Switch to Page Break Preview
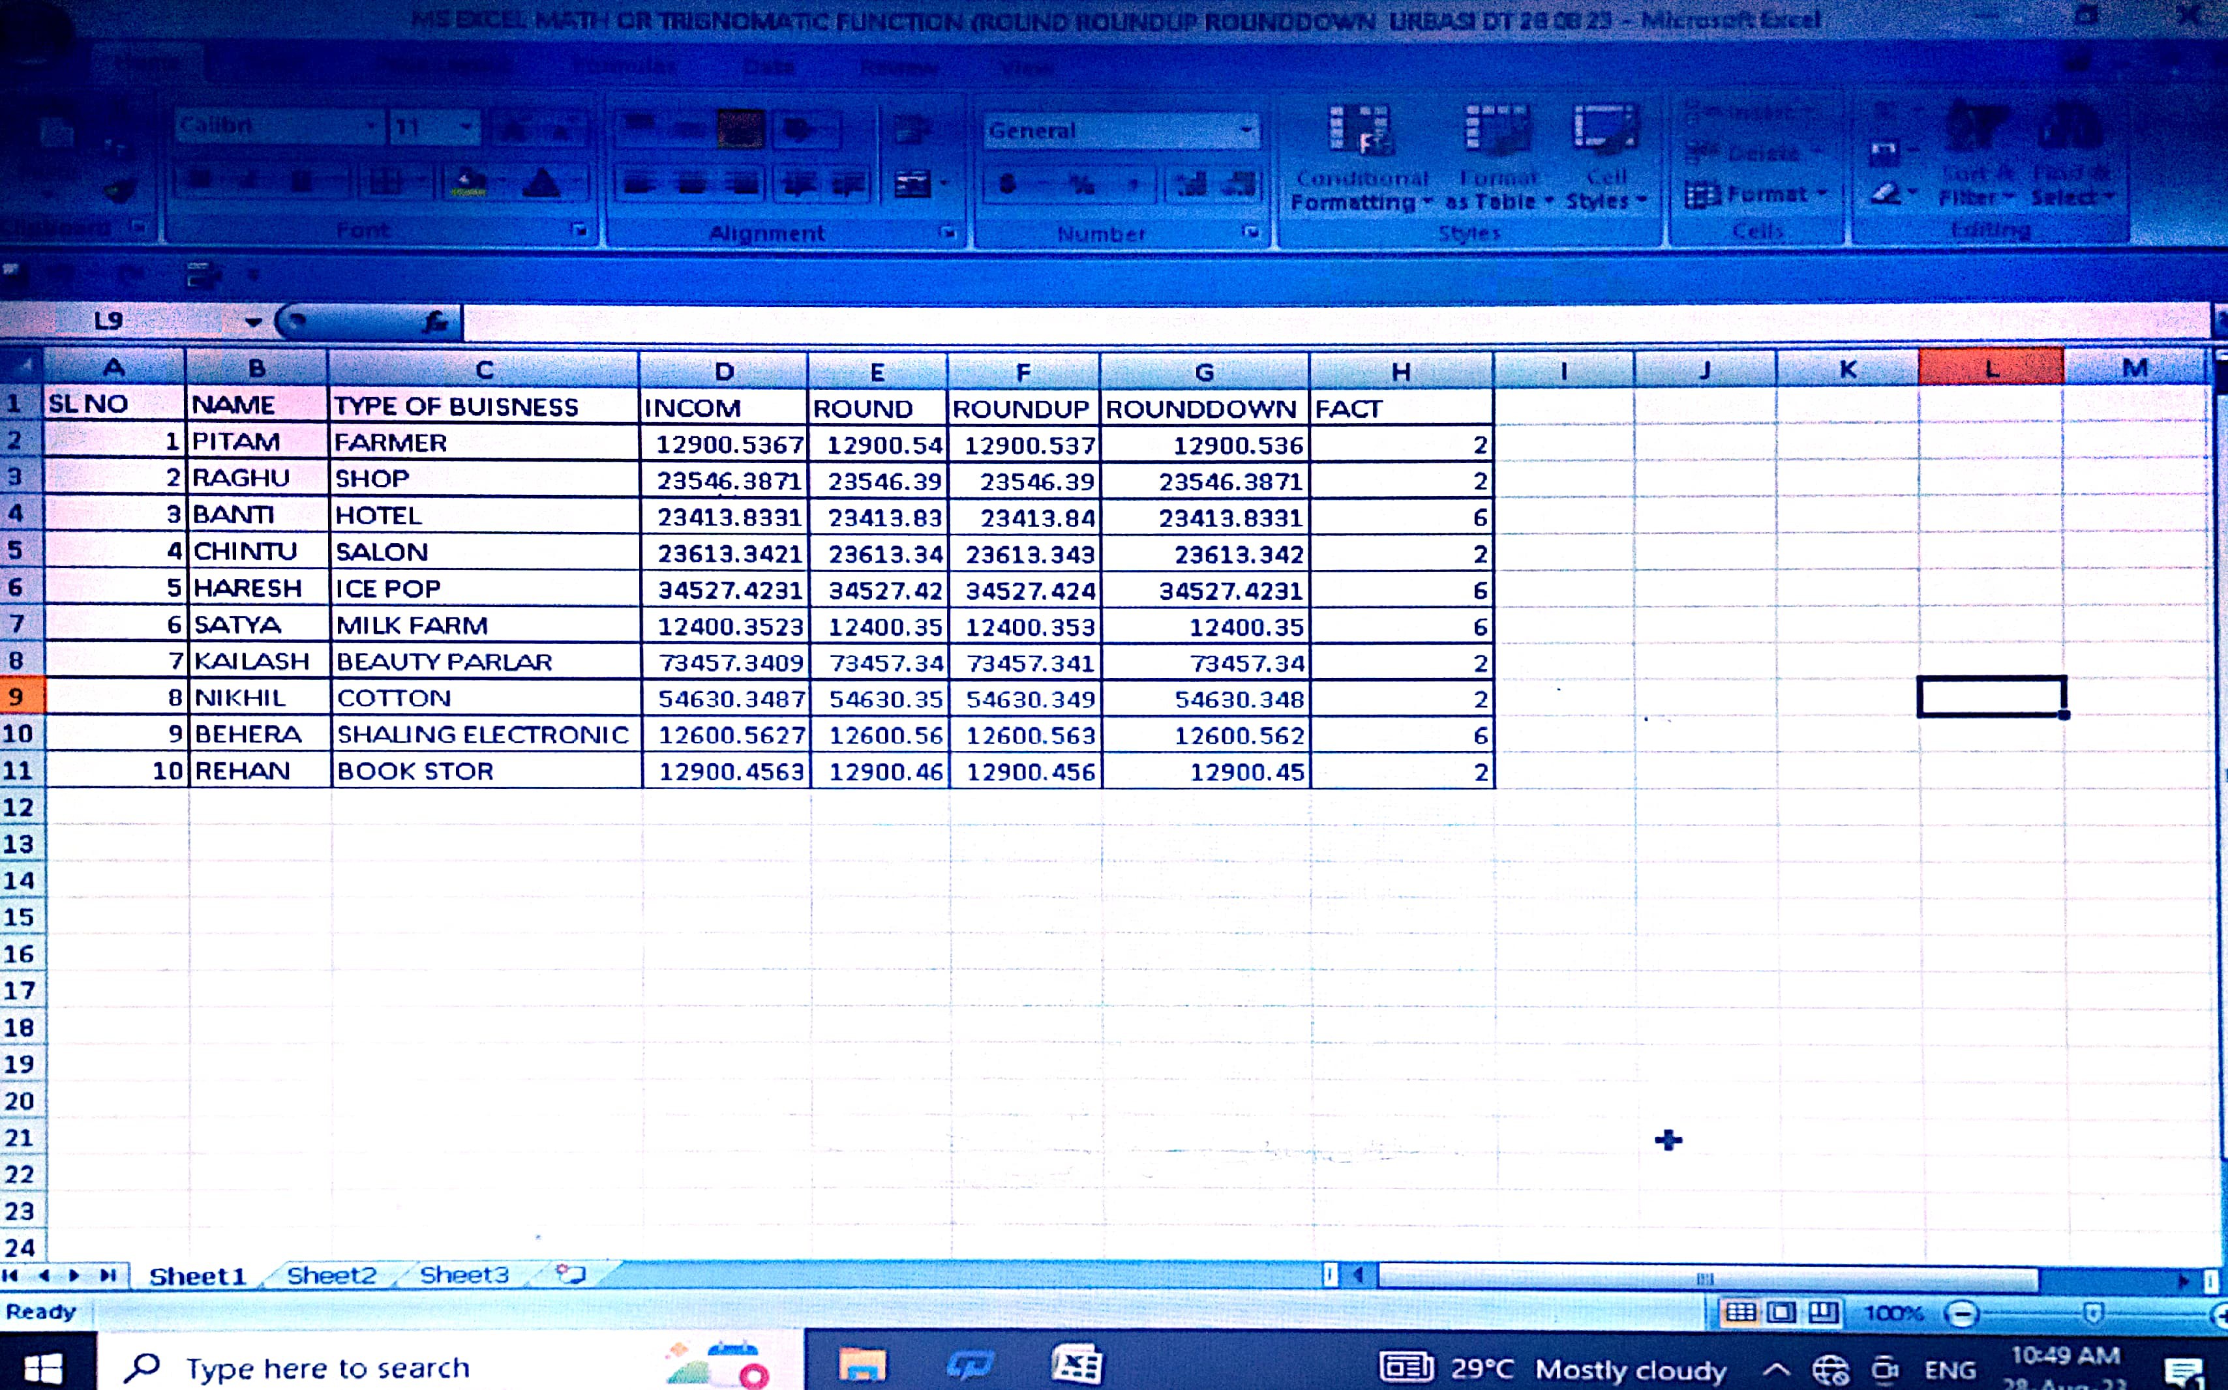The height and width of the screenshot is (1390, 2228). pos(1822,1313)
